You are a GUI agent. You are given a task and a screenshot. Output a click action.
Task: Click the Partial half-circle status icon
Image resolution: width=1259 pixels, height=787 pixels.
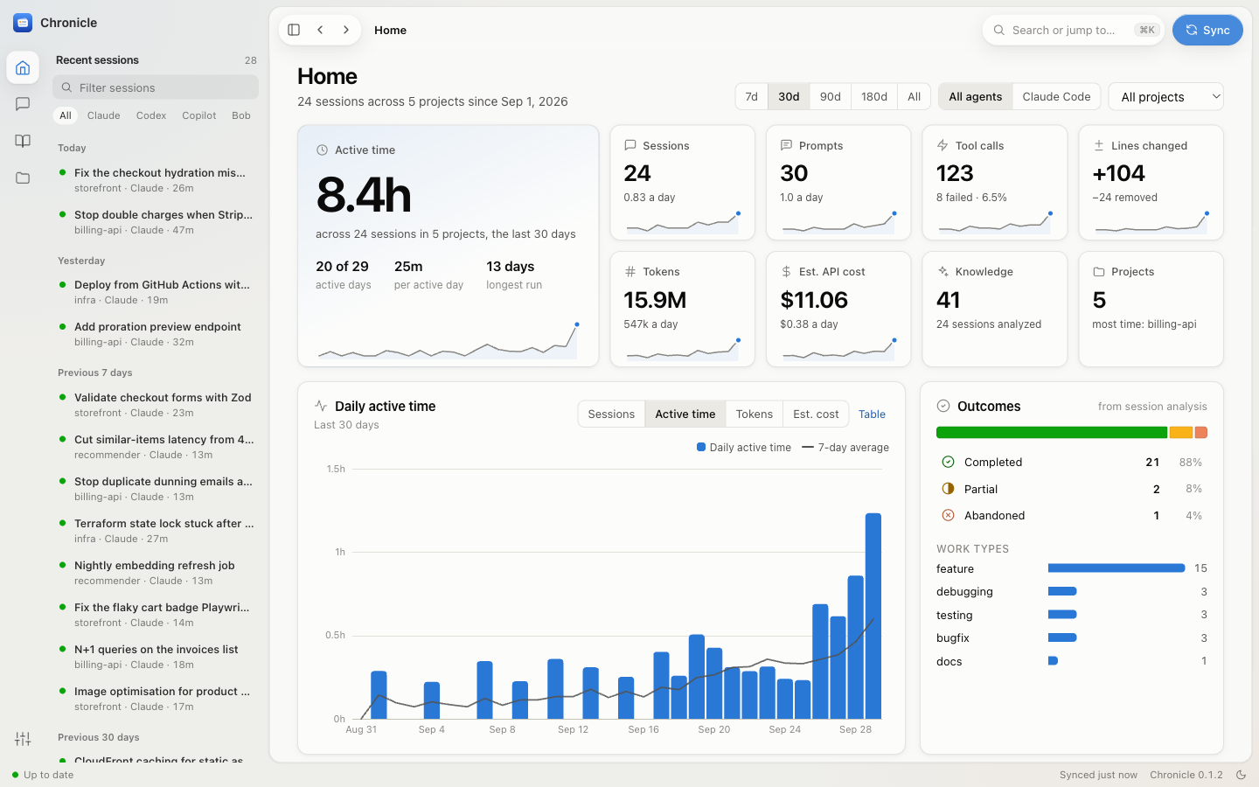coord(948,489)
